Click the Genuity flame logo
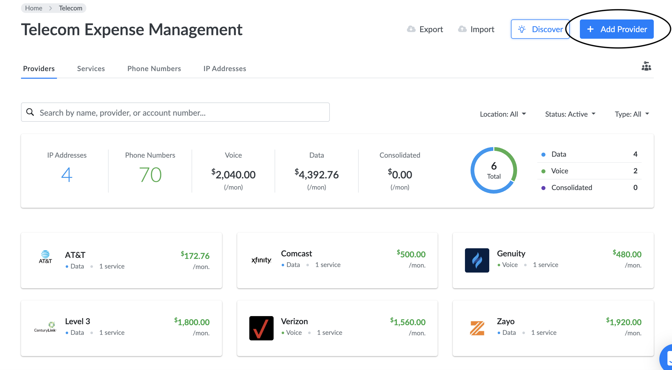This screenshot has height=370, width=672. click(x=477, y=260)
